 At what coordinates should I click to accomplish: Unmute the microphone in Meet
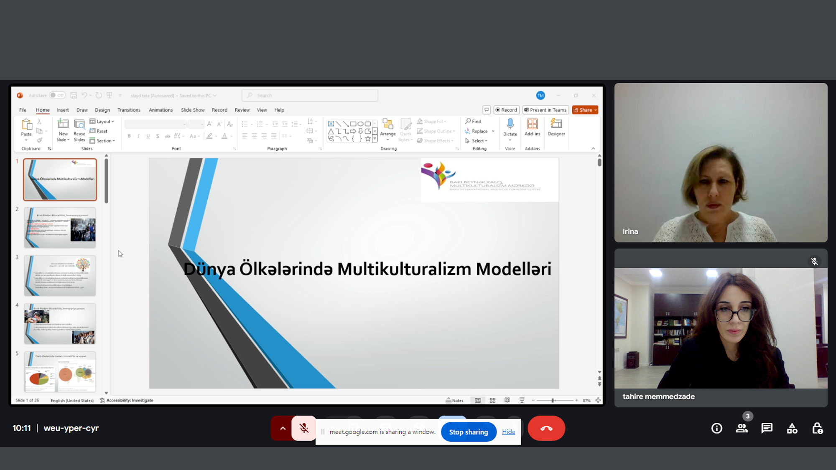coord(304,428)
